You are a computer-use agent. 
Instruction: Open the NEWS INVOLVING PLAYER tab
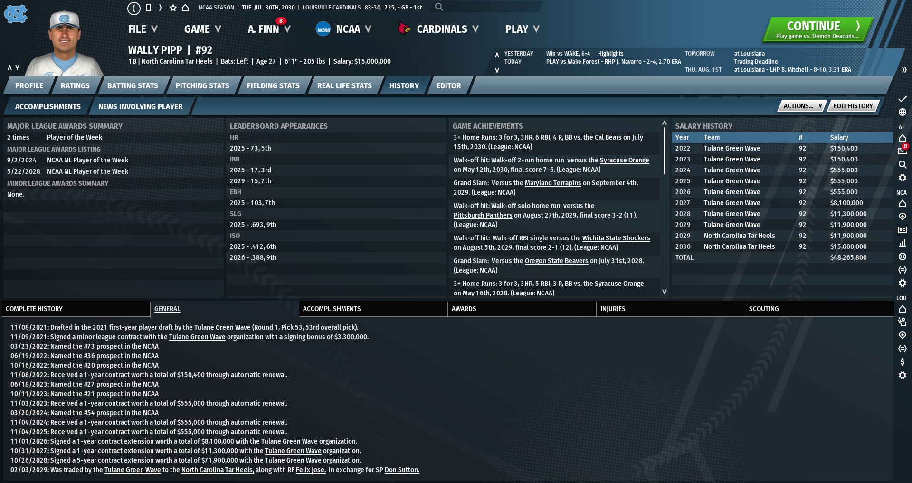click(140, 107)
